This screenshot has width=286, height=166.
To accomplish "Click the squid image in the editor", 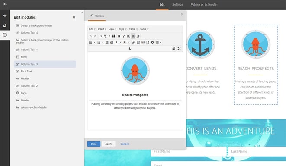I will [135, 71].
